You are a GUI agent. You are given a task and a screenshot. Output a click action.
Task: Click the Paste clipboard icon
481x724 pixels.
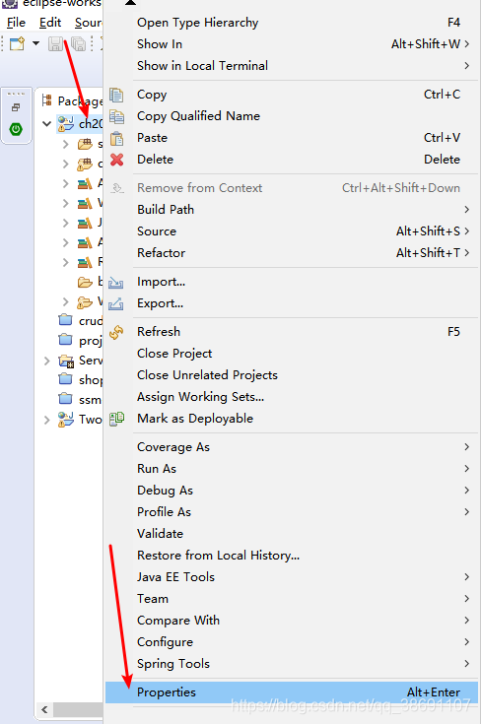pos(116,138)
